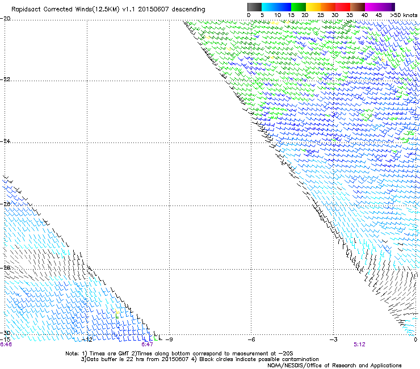Image resolution: width=420 pixels, height=369 pixels.
Task: Click the '-26' latitude axis label
Action: coord(5,204)
